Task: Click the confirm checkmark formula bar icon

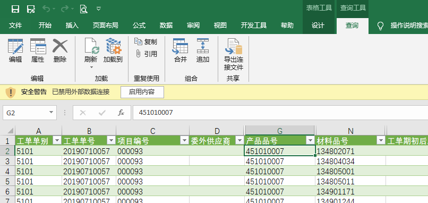Action: (x=102, y=113)
